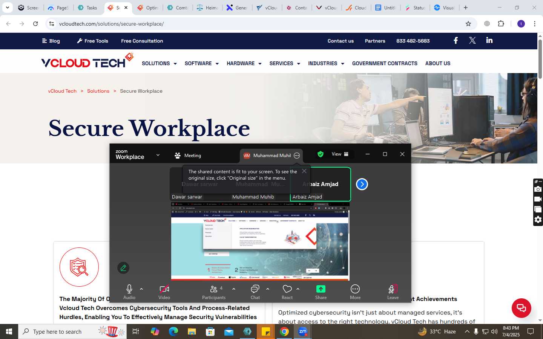543x339 pixels.
Task: Go to vCloud Tech breadcrumb
Action: (62, 91)
